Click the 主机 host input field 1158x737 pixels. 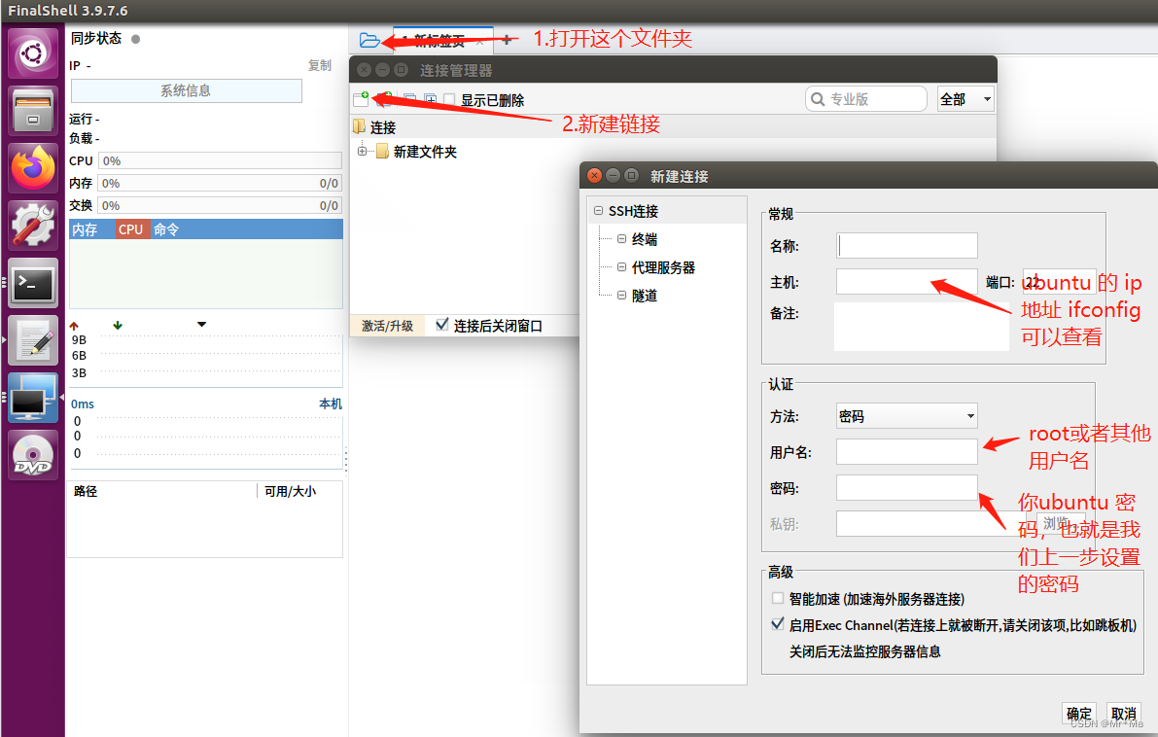907,281
